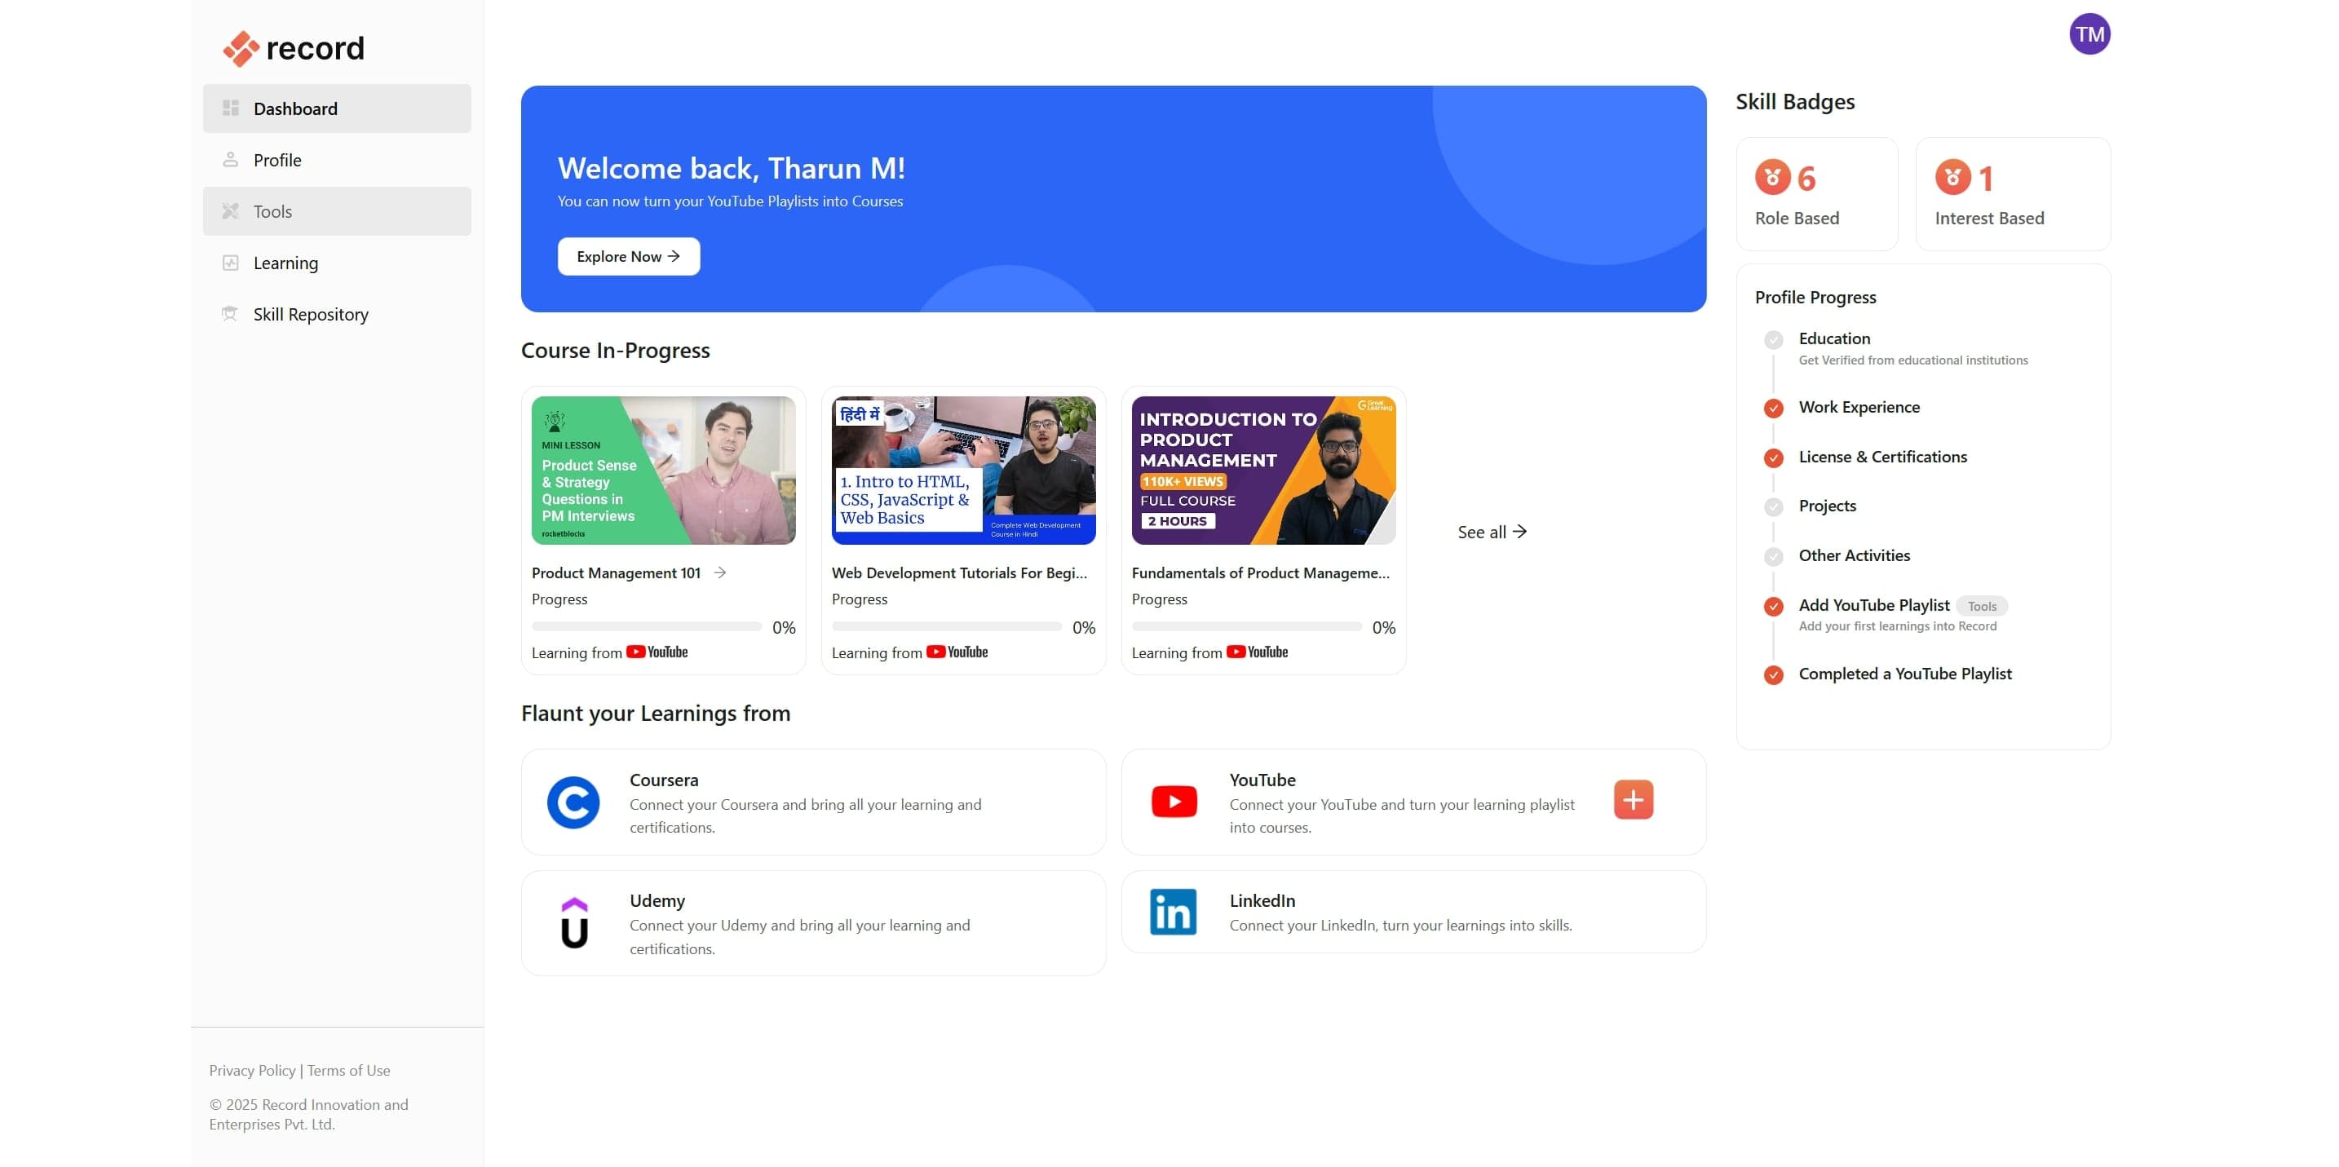Click Product Management 101 progress bar
2339x1167 pixels.
click(x=647, y=628)
